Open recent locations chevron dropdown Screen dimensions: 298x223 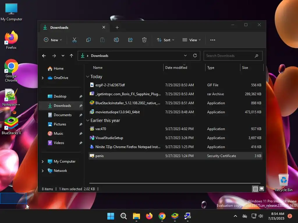(63, 56)
